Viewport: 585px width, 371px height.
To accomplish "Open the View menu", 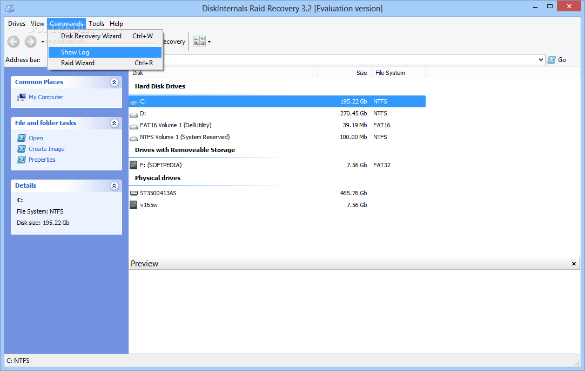I will pos(37,24).
